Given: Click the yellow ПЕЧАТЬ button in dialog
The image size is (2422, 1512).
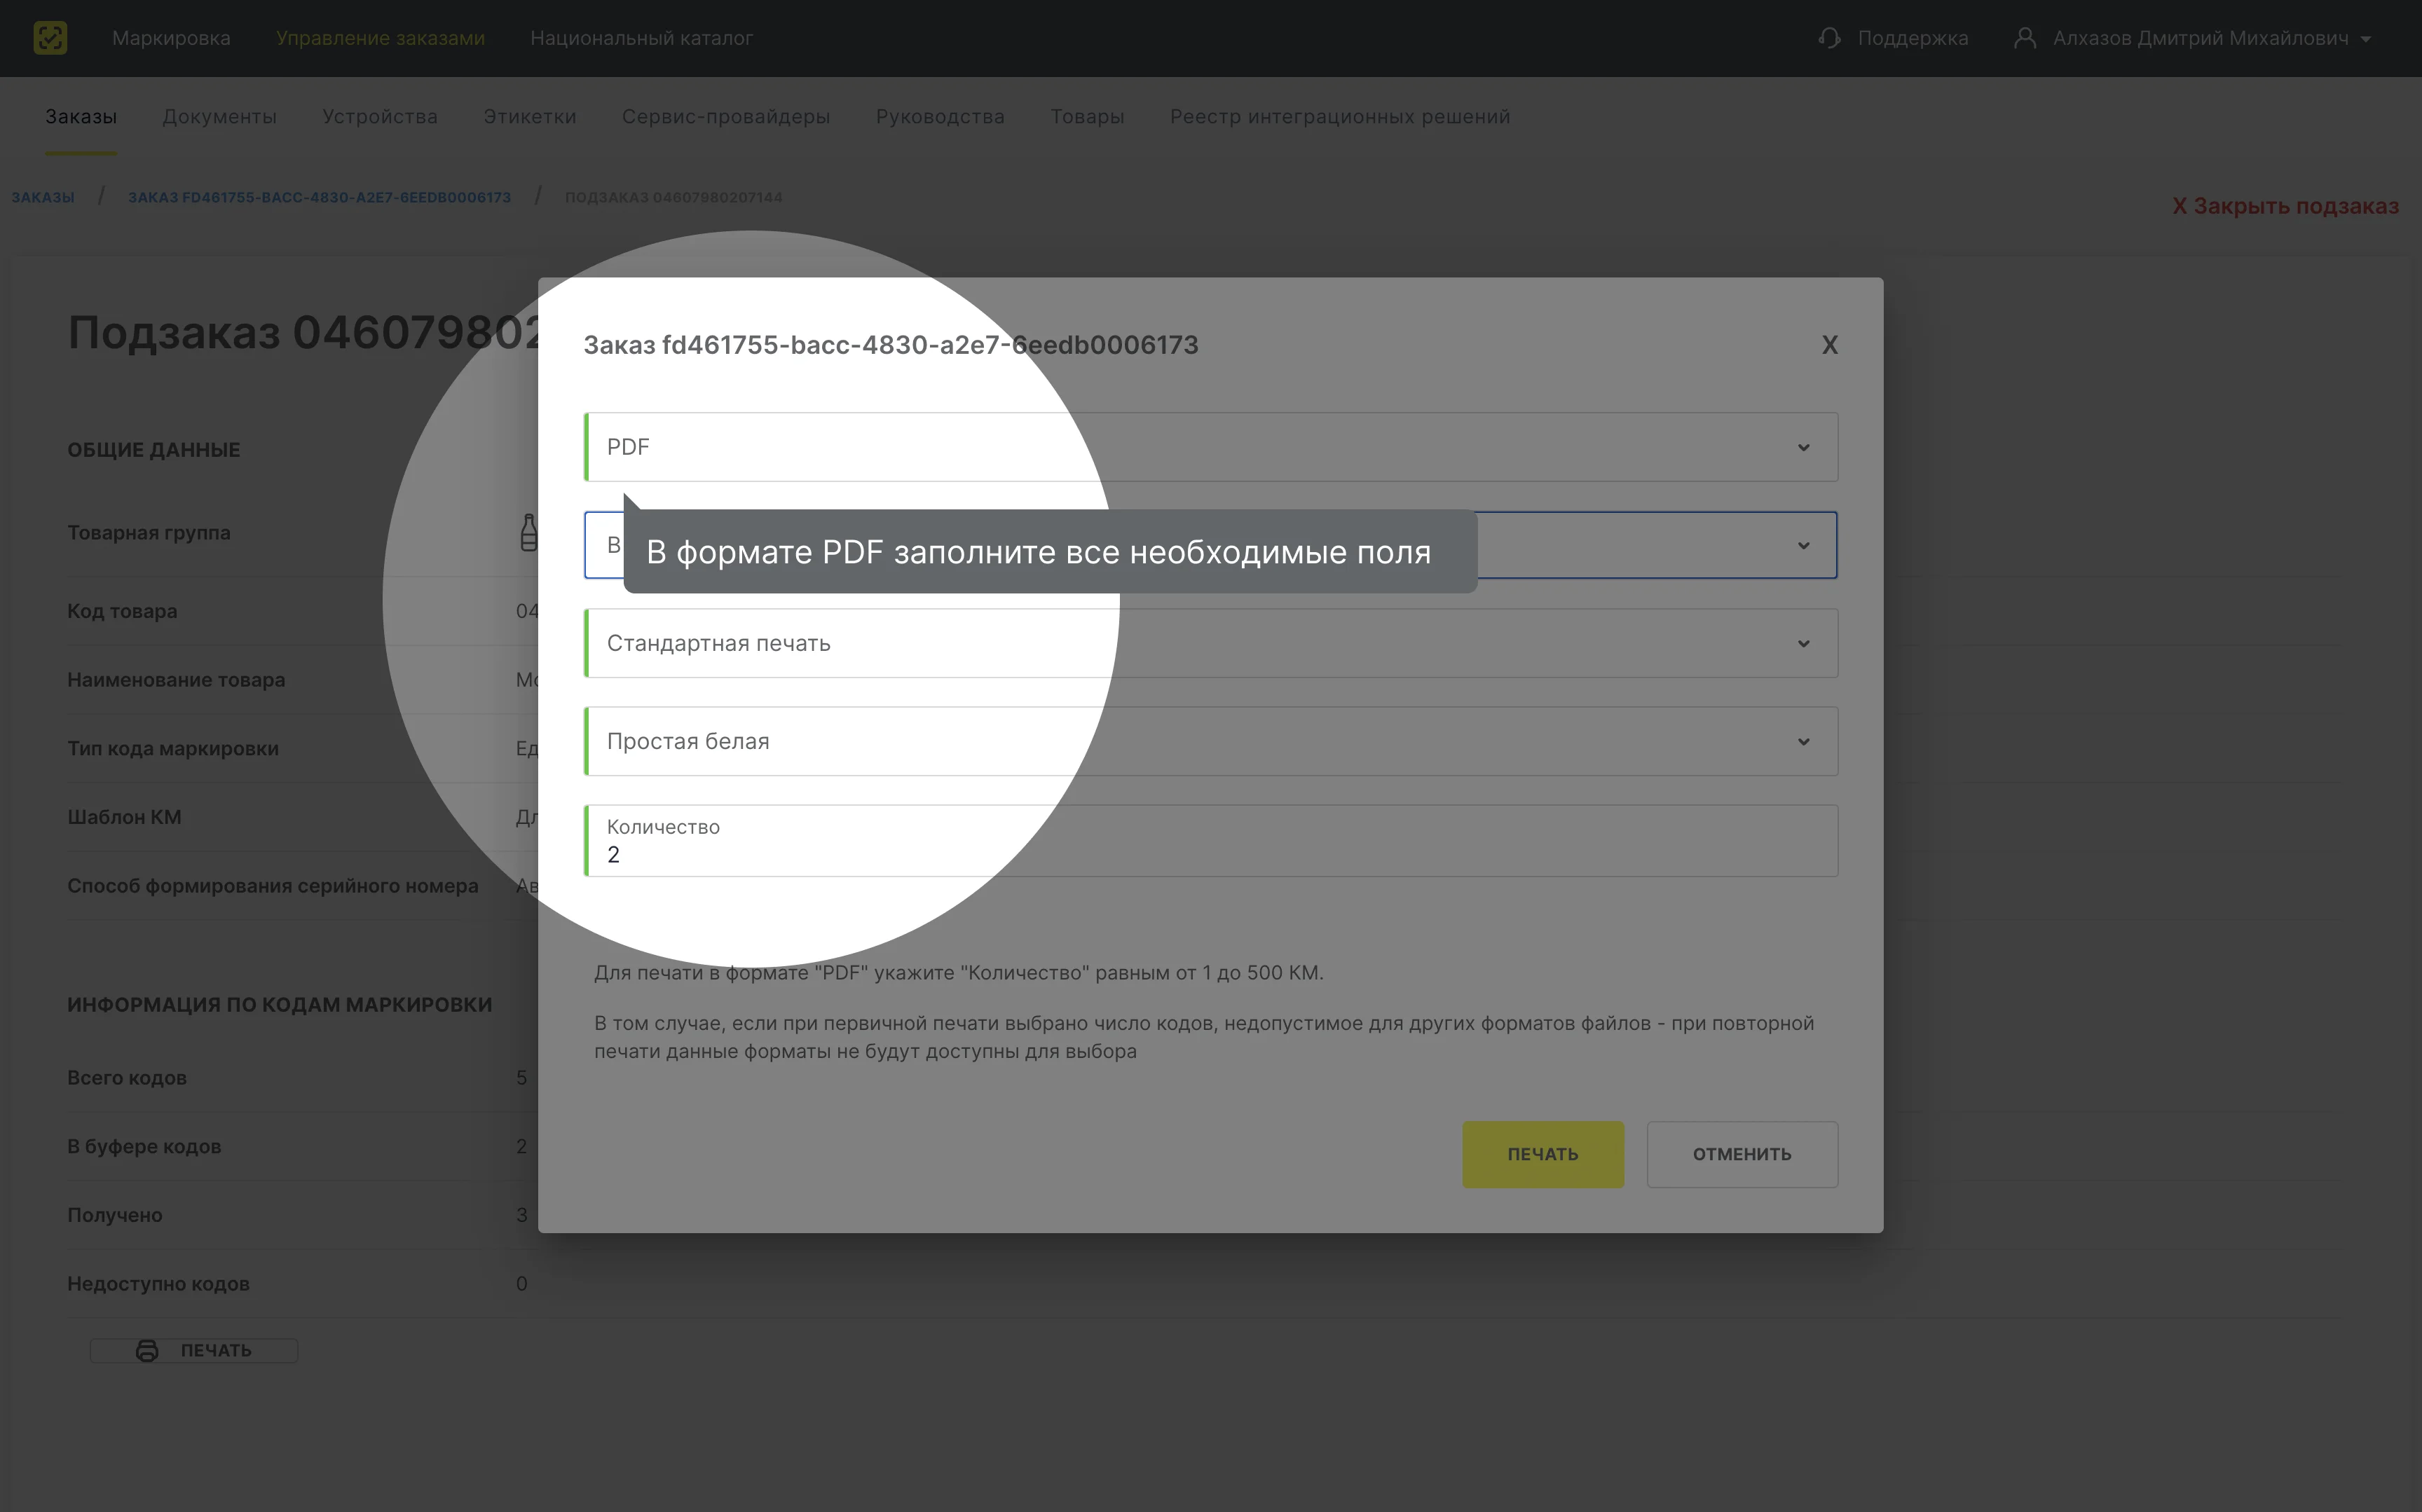Looking at the screenshot, I should 1543,1154.
